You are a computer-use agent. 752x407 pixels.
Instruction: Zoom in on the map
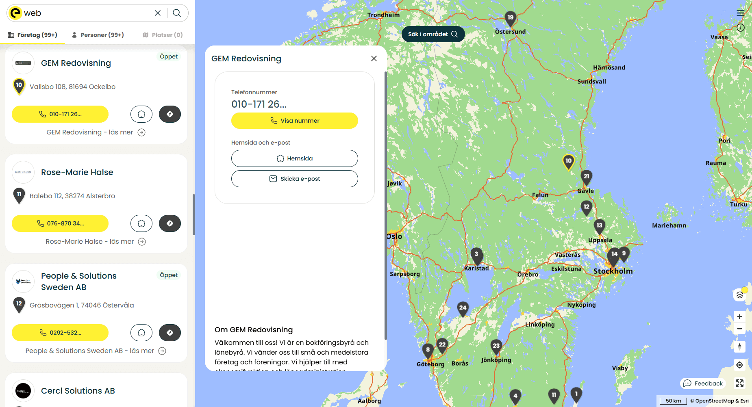tap(740, 317)
